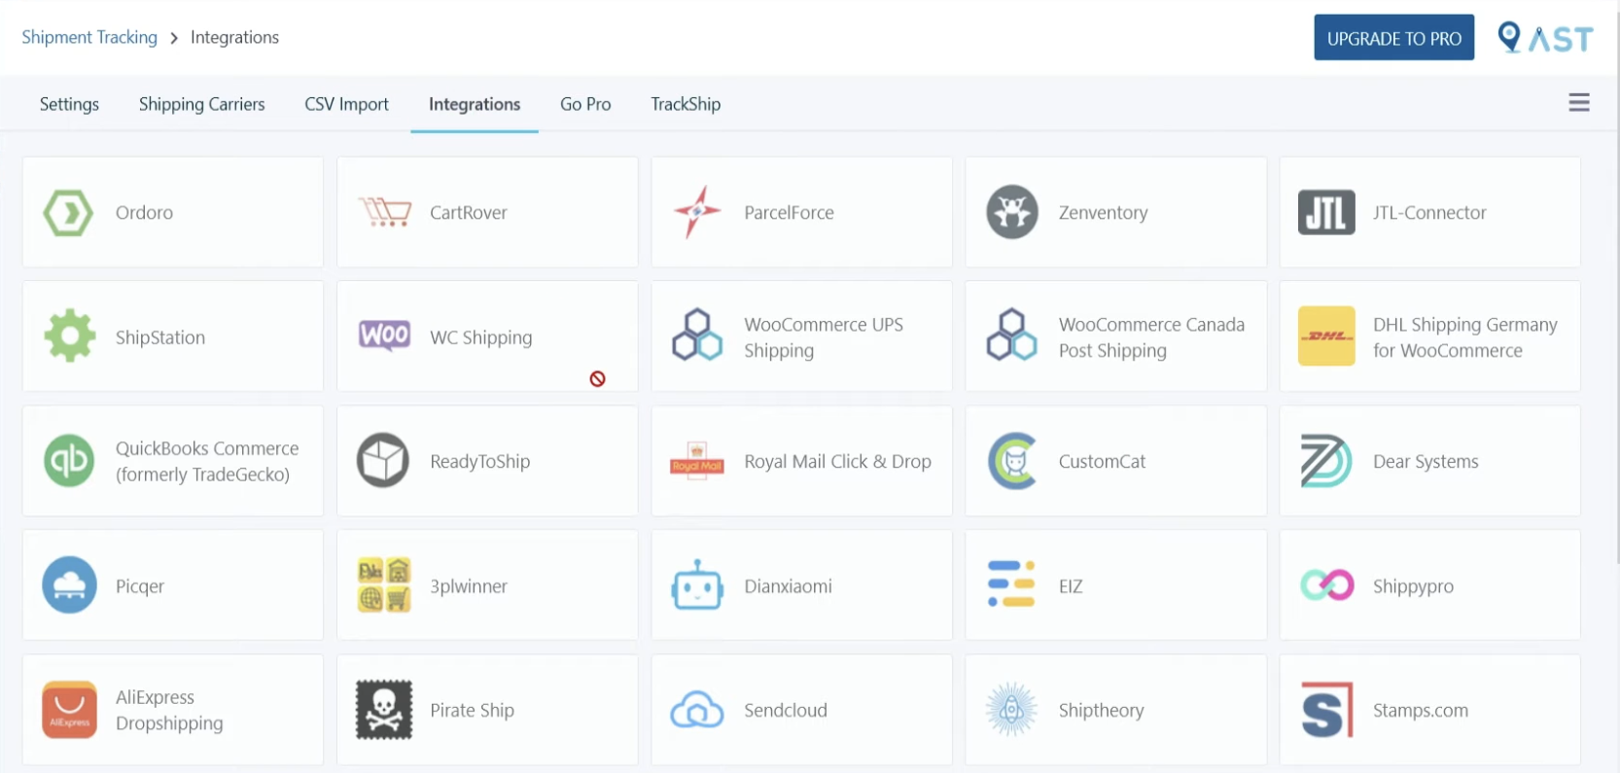Click the Dianxiaomi robot icon
Image resolution: width=1620 pixels, height=773 pixels.
(697, 584)
